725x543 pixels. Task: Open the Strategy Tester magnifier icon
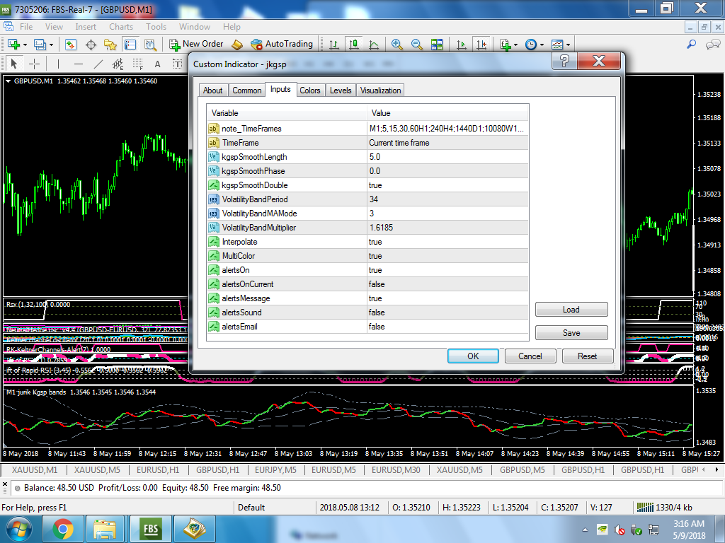tap(150, 45)
